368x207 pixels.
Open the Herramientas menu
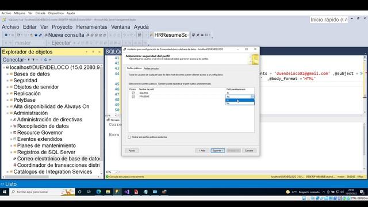coord(91,27)
